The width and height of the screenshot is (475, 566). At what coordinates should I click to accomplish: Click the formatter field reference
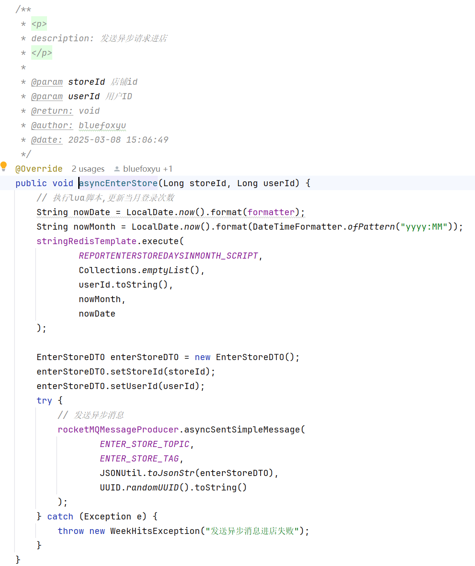tap(271, 213)
